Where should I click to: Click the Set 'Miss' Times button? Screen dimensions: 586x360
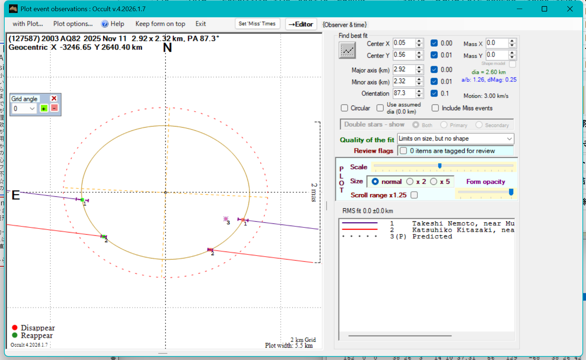point(257,24)
